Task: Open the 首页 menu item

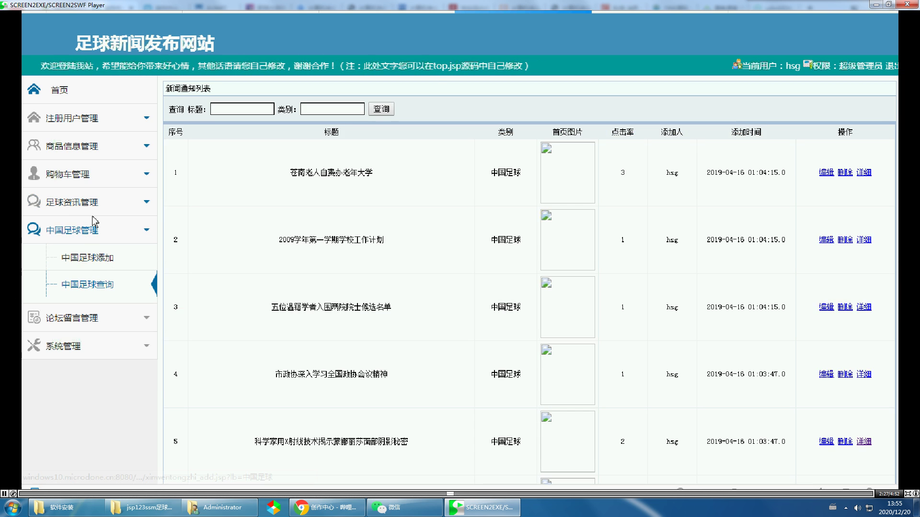Action: pos(59,90)
